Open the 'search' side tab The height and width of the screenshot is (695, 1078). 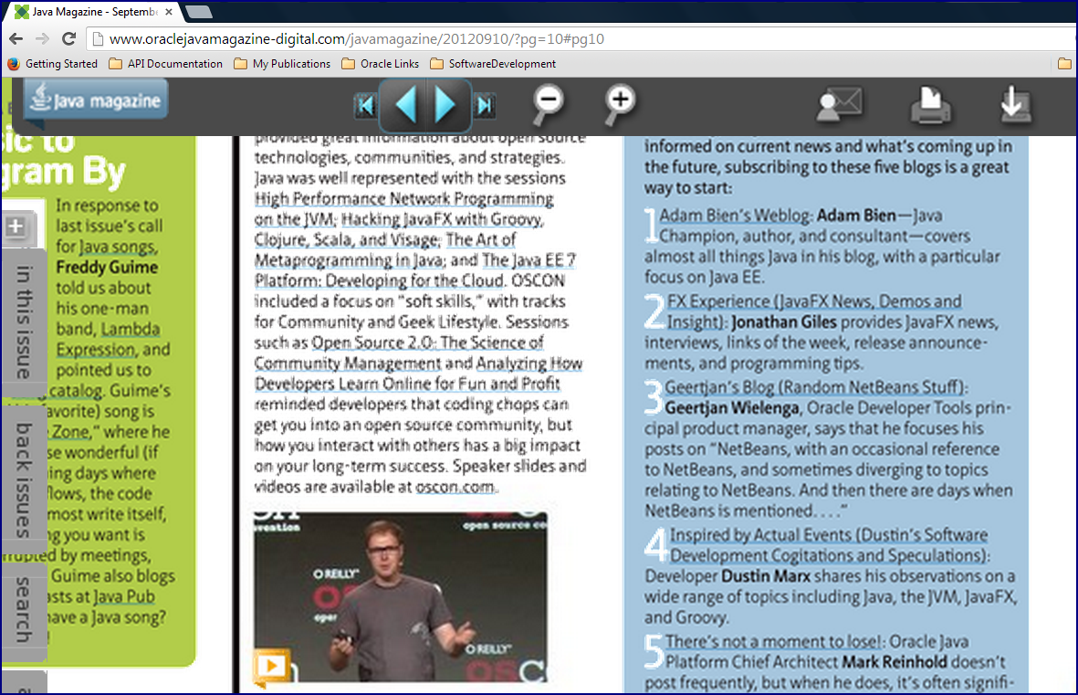click(24, 610)
